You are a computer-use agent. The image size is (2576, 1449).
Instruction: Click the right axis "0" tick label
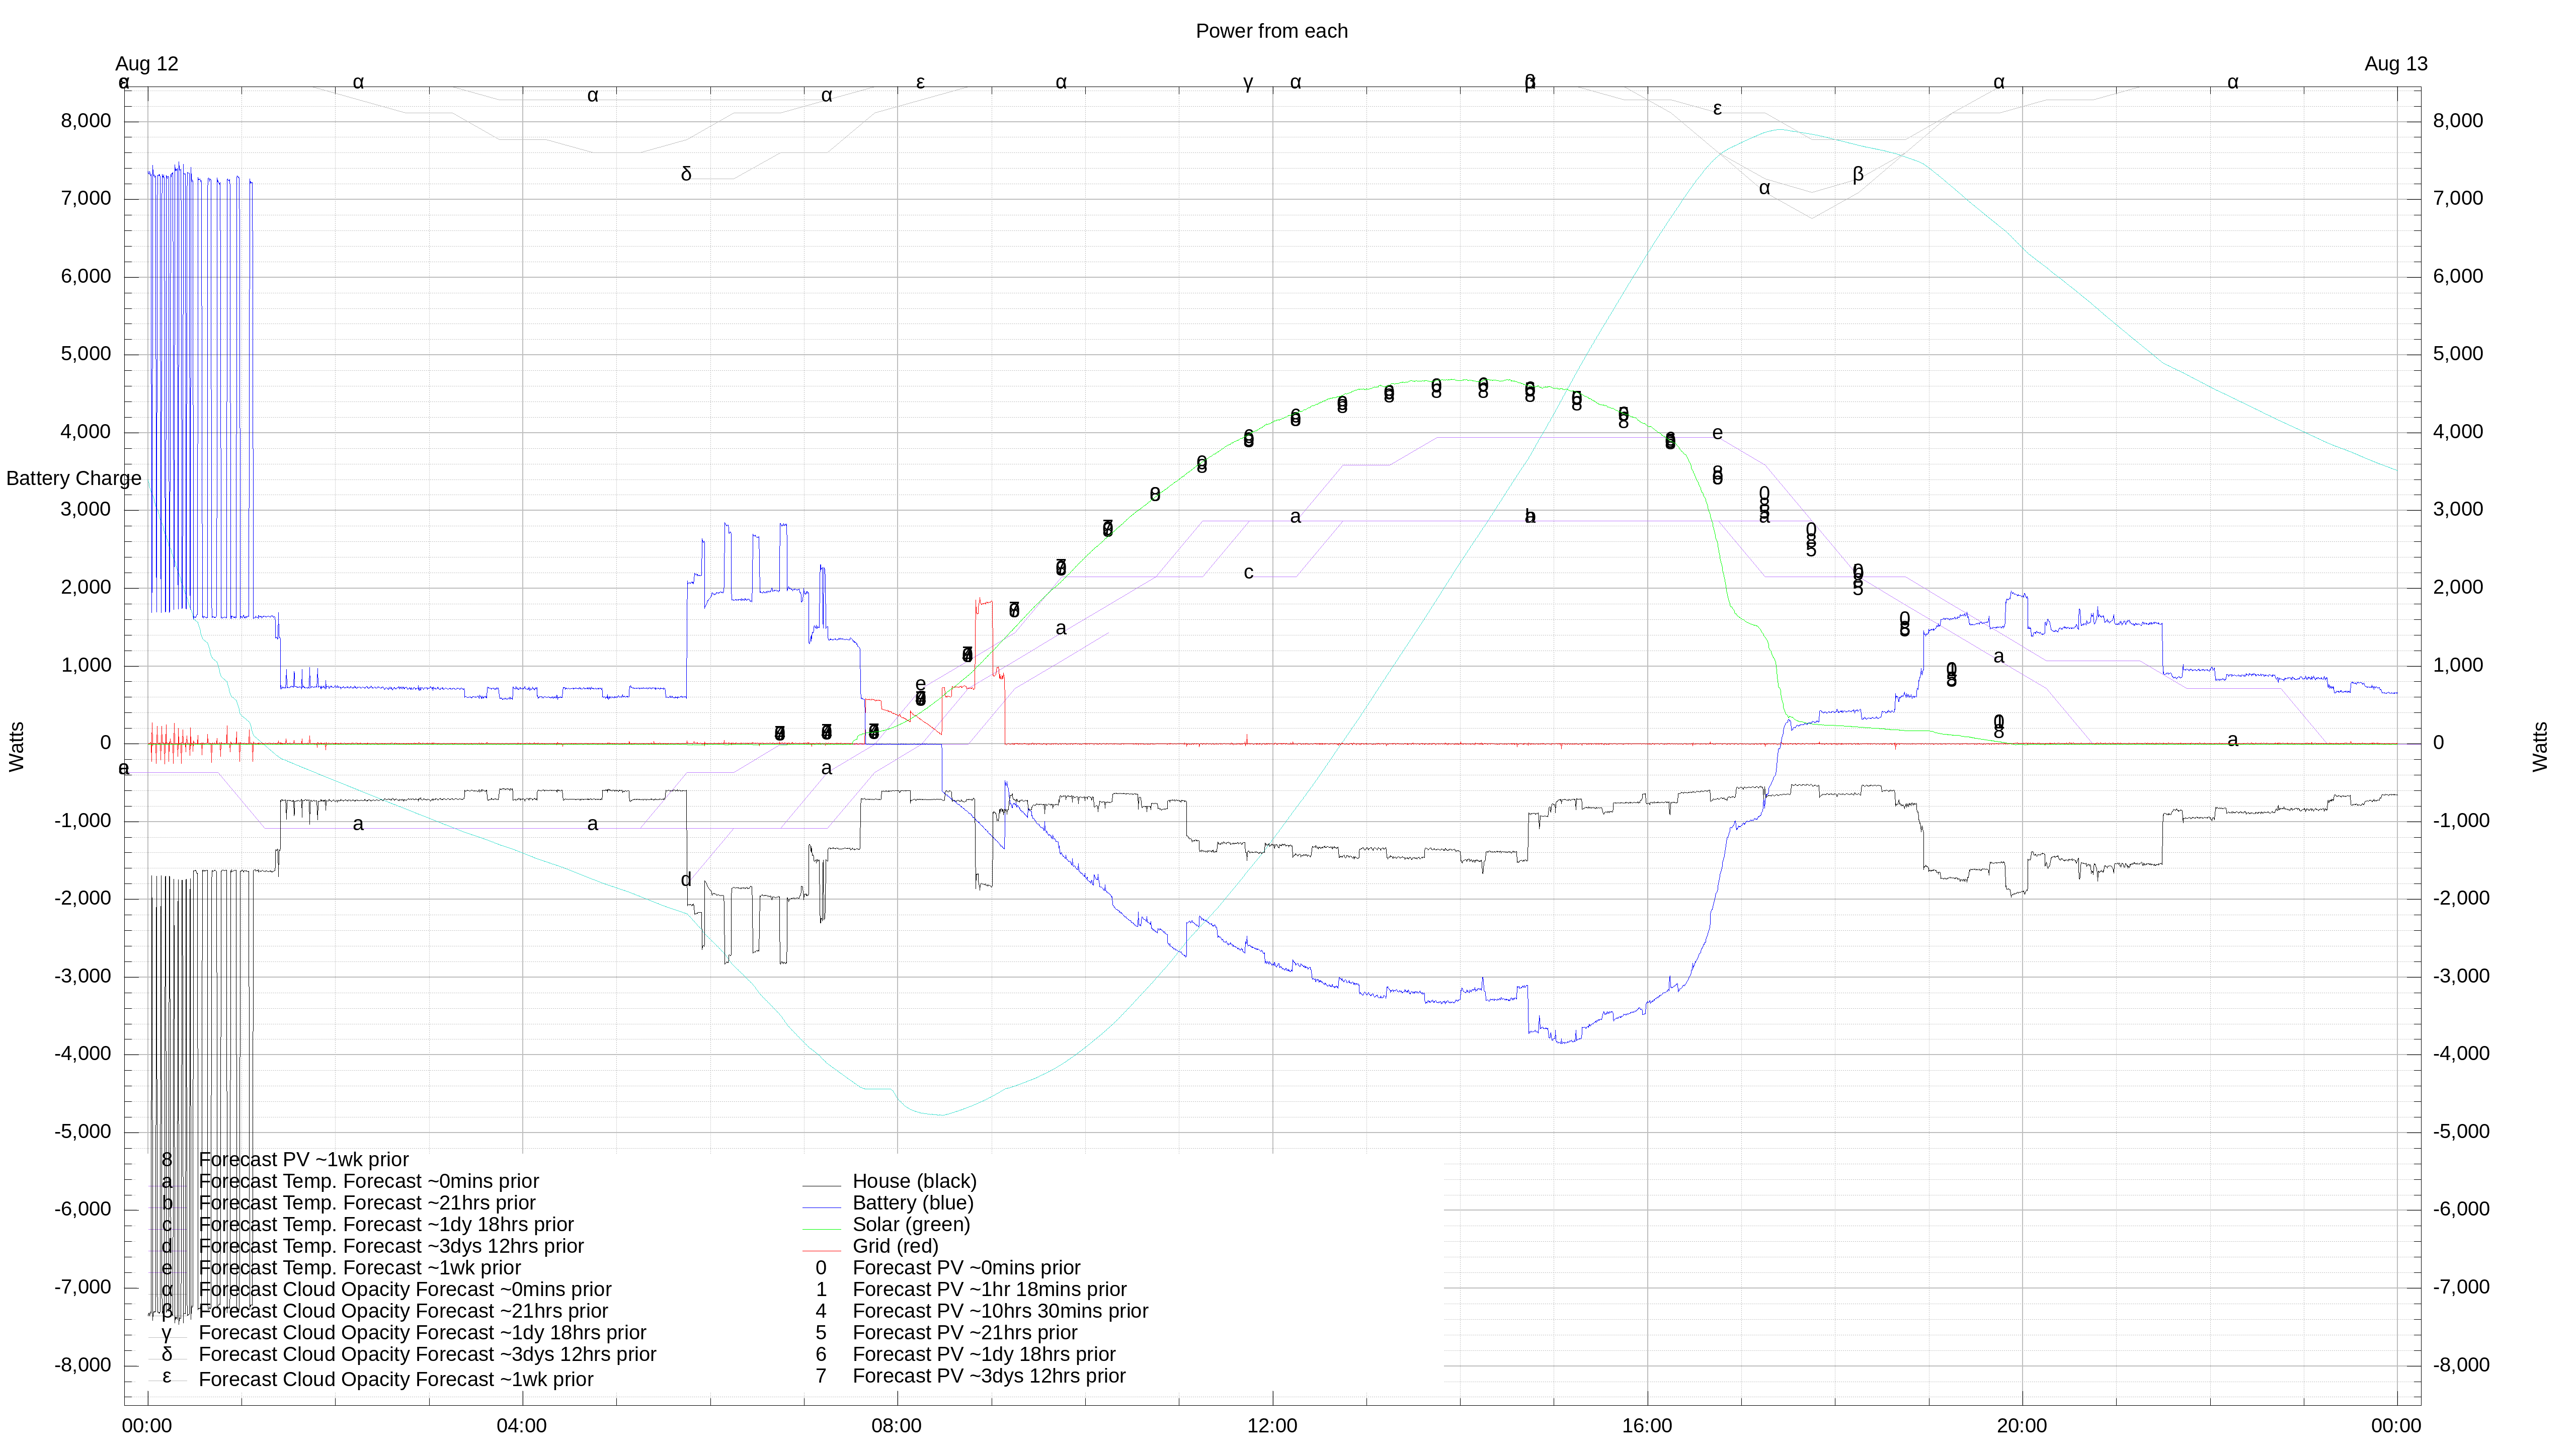click(2438, 743)
